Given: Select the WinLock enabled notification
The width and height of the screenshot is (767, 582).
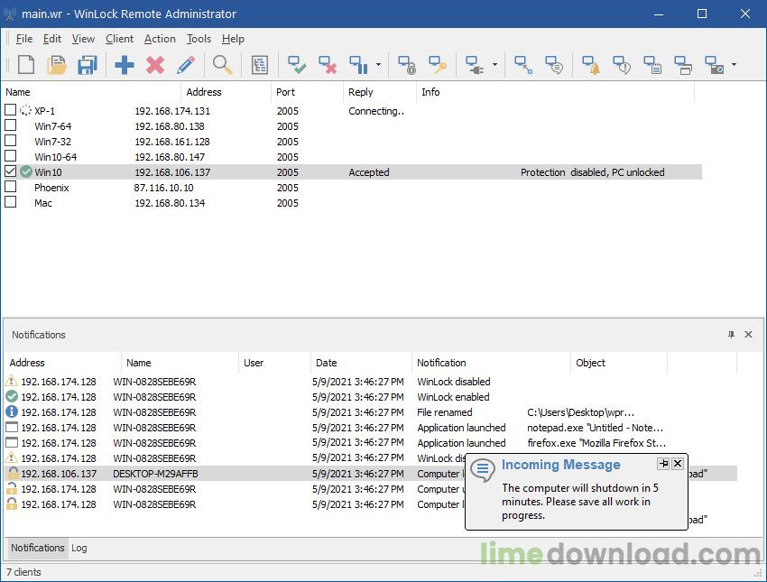Looking at the screenshot, I should click(x=454, y=397).
